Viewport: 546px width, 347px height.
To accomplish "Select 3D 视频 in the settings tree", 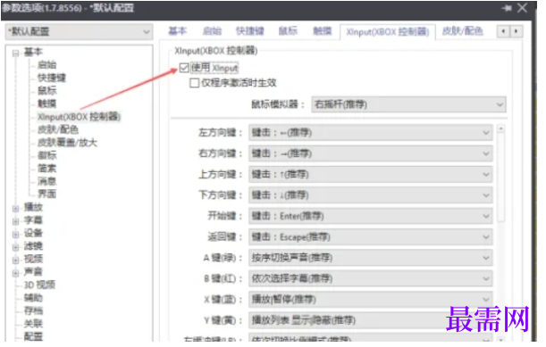I will tap(39, 285).
